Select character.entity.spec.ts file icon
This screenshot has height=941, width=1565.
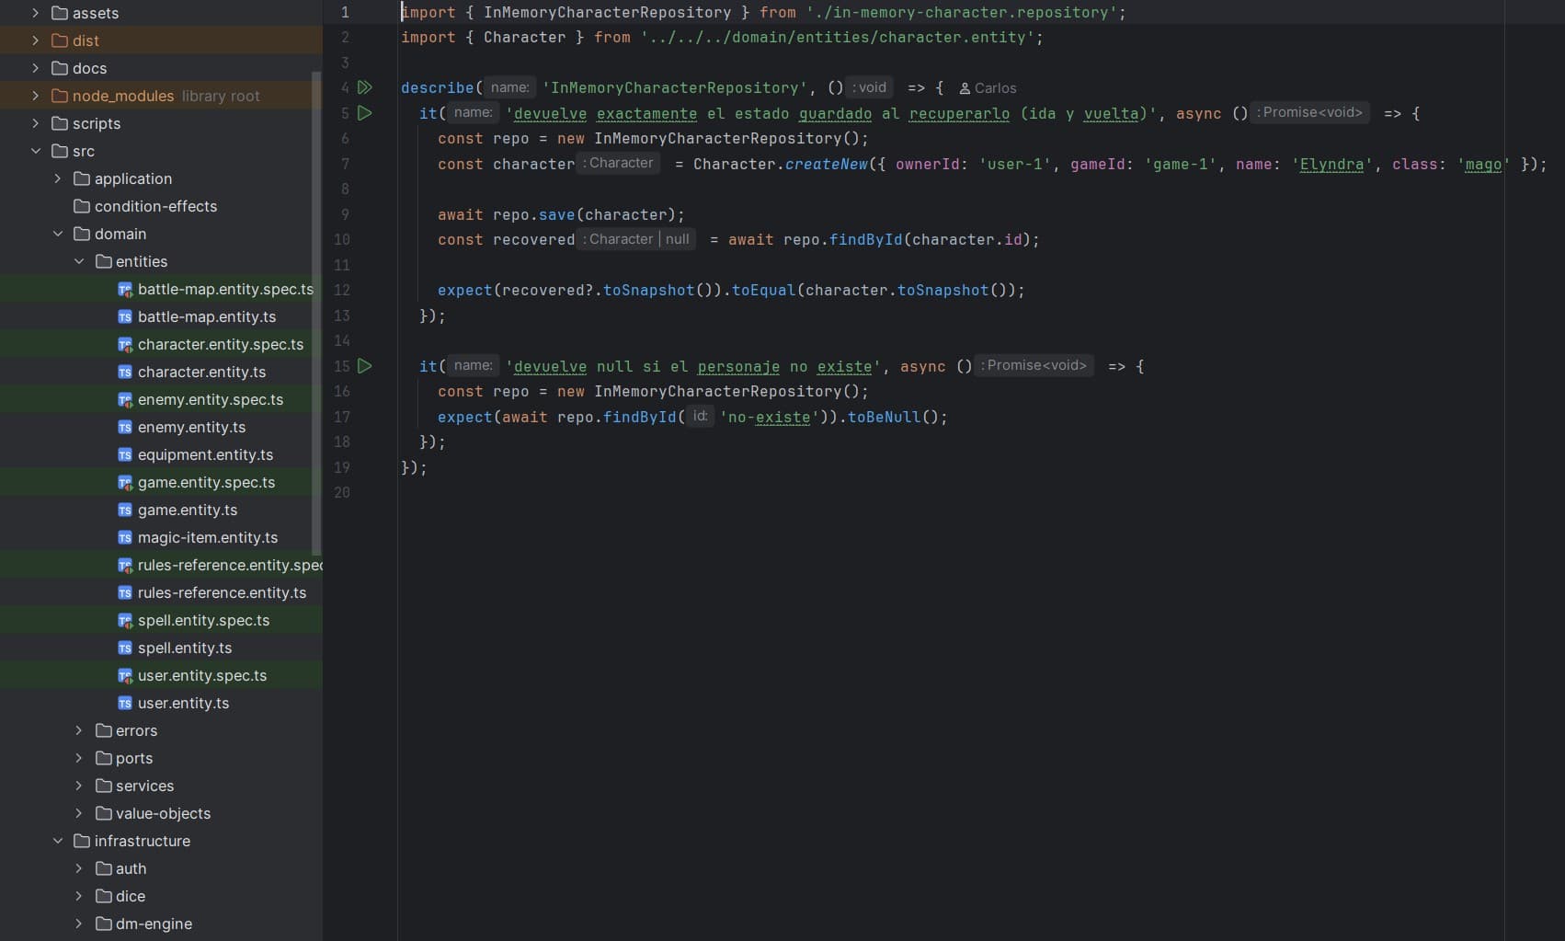click(125, 345)
